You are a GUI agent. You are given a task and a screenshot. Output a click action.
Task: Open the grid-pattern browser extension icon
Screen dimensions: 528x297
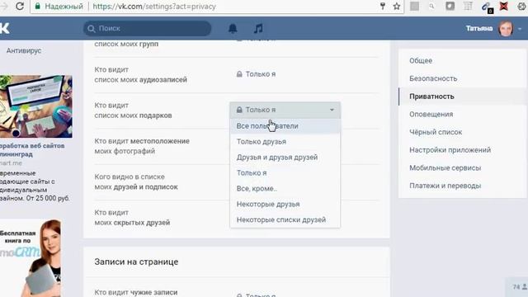(x=468, y=7)
